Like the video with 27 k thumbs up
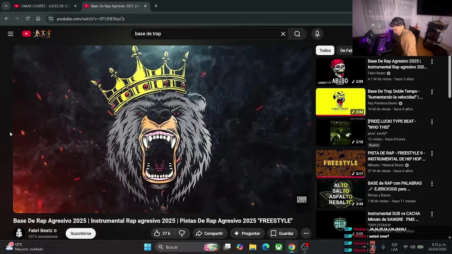 (162, 233)
